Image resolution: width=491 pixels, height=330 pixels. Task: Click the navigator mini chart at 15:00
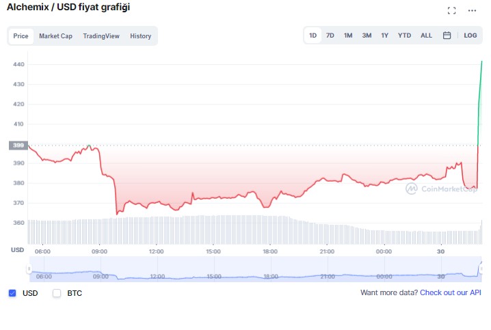click(x=214, y=277)
